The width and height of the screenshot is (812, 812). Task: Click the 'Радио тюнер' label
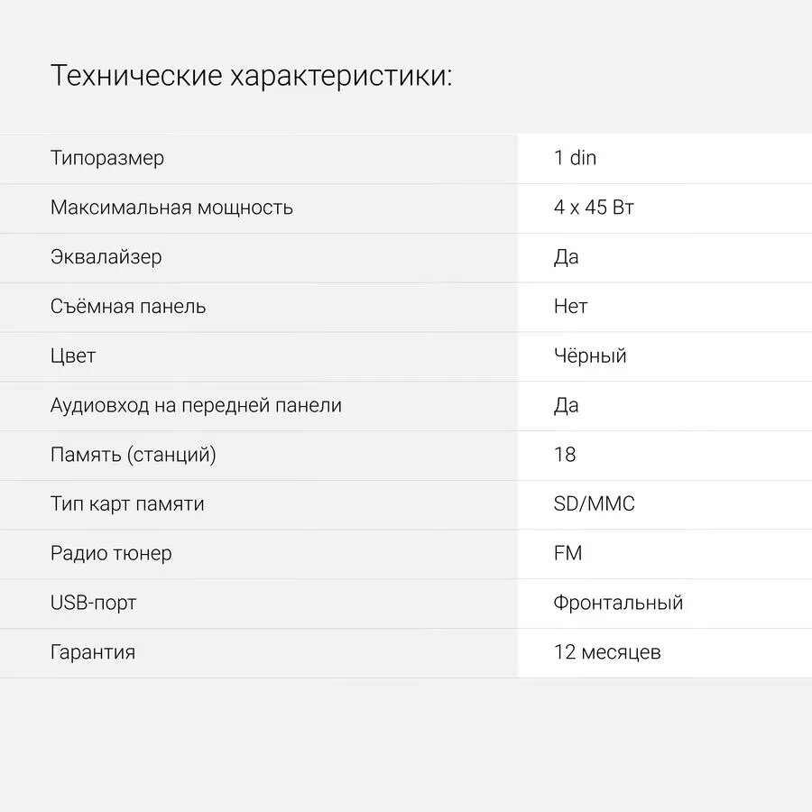click(x=111, y=554)
